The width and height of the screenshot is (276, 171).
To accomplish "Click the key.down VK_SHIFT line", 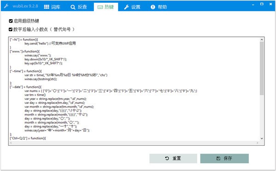I will [x=46, y=59].
